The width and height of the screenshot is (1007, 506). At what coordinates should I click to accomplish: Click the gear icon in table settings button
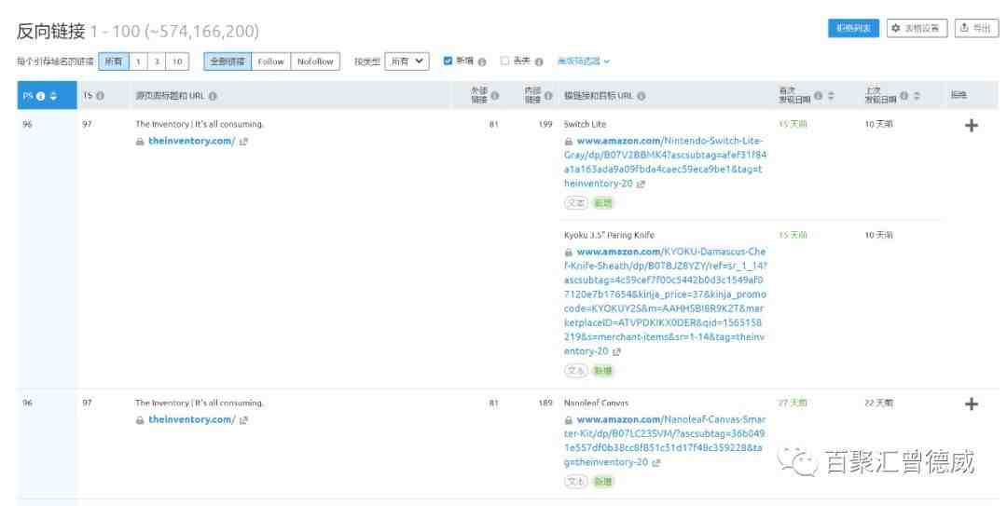click(x=895, y=28)
